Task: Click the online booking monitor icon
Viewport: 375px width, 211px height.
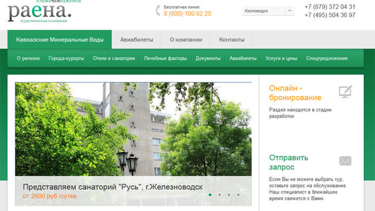Action: [x=345, y=92]
